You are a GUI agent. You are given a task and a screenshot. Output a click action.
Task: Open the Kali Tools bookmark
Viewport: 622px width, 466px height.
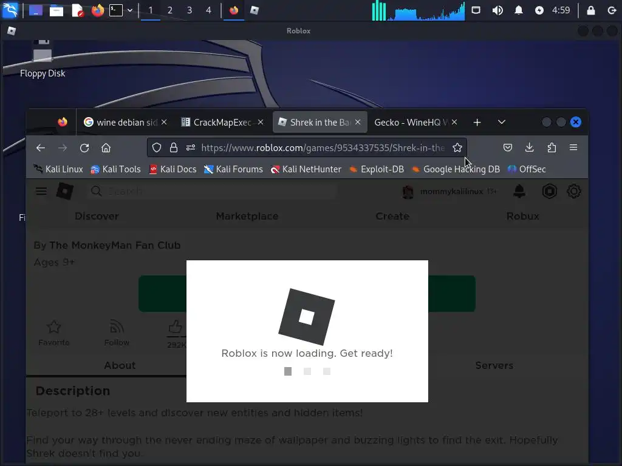pyautogui.click(x=115, y=169)
